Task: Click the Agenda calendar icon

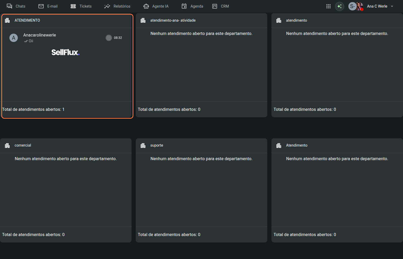Action: tap(184, 6)
